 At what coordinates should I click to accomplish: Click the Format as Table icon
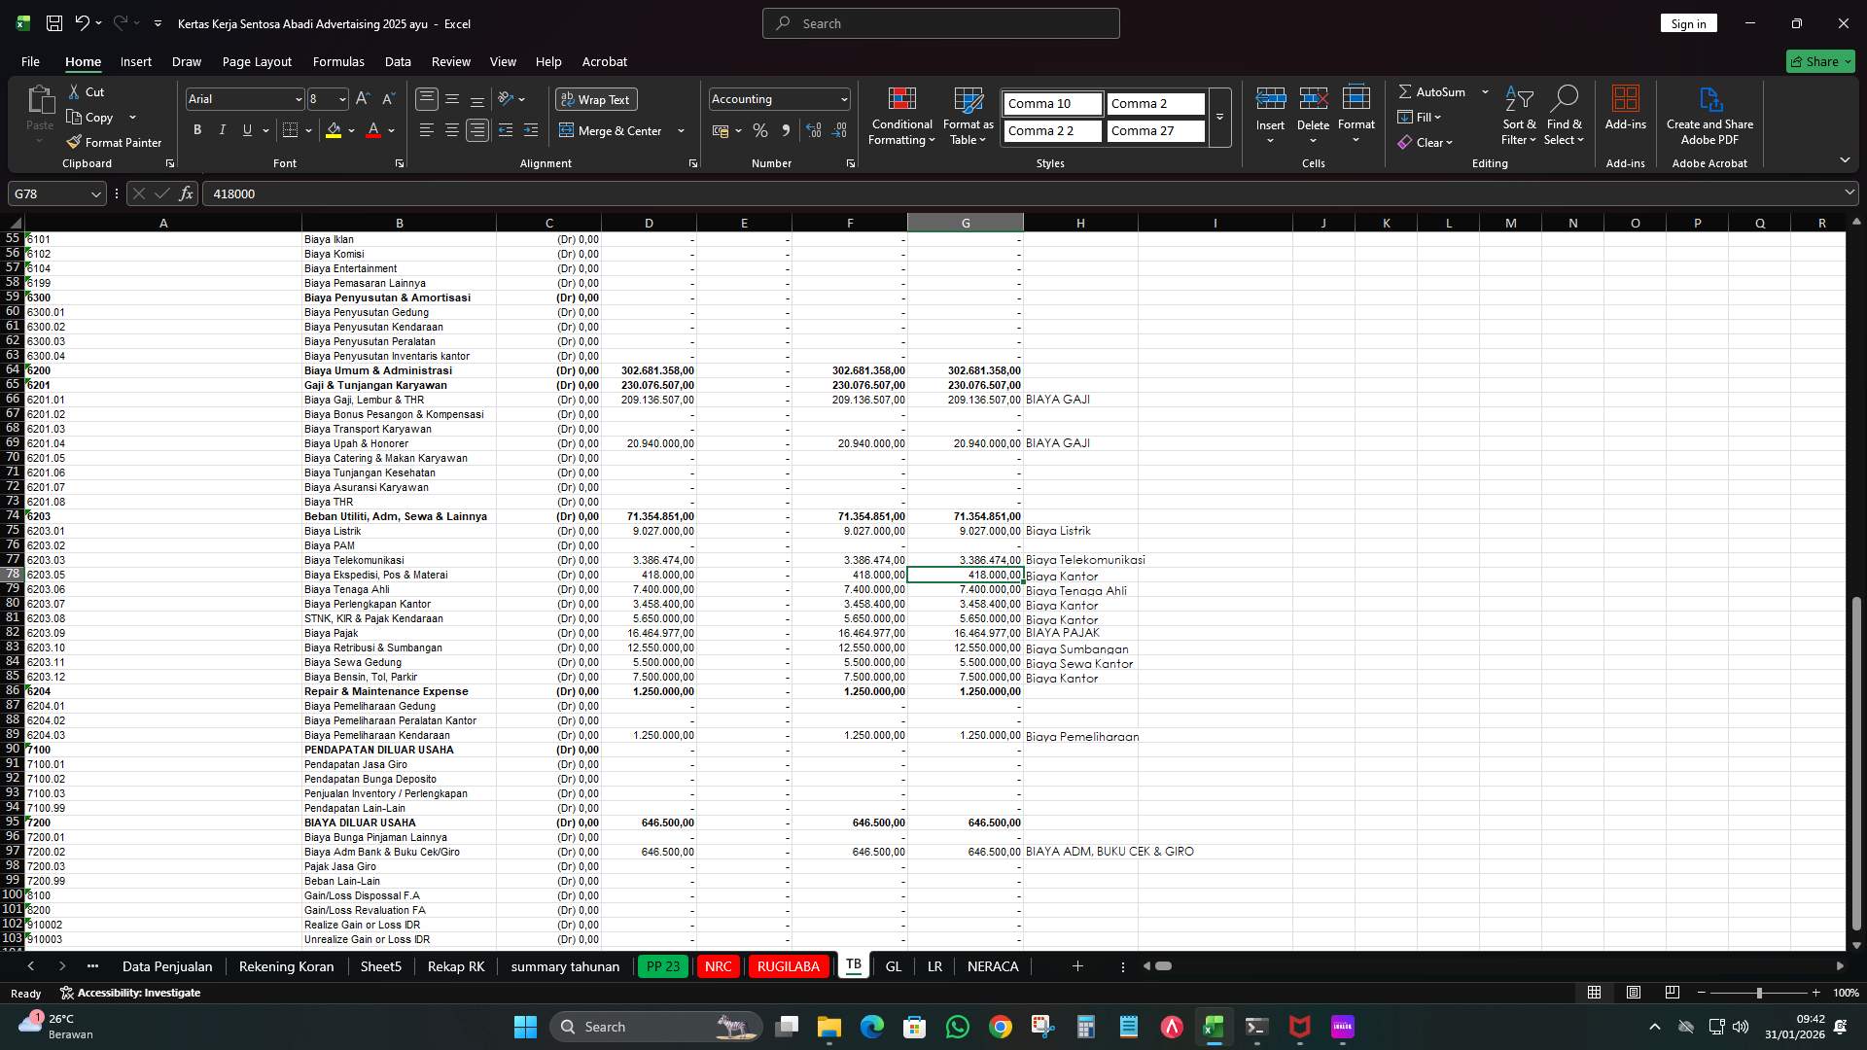coord(968,107)
